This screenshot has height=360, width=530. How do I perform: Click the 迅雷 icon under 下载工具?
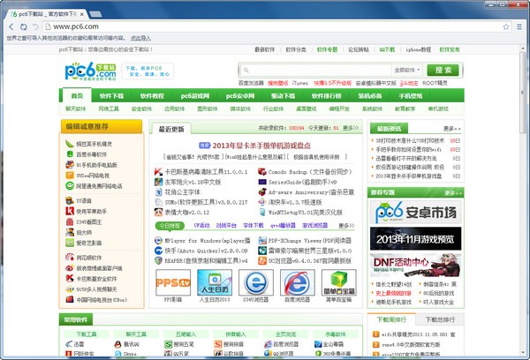(x=69, y=344)
